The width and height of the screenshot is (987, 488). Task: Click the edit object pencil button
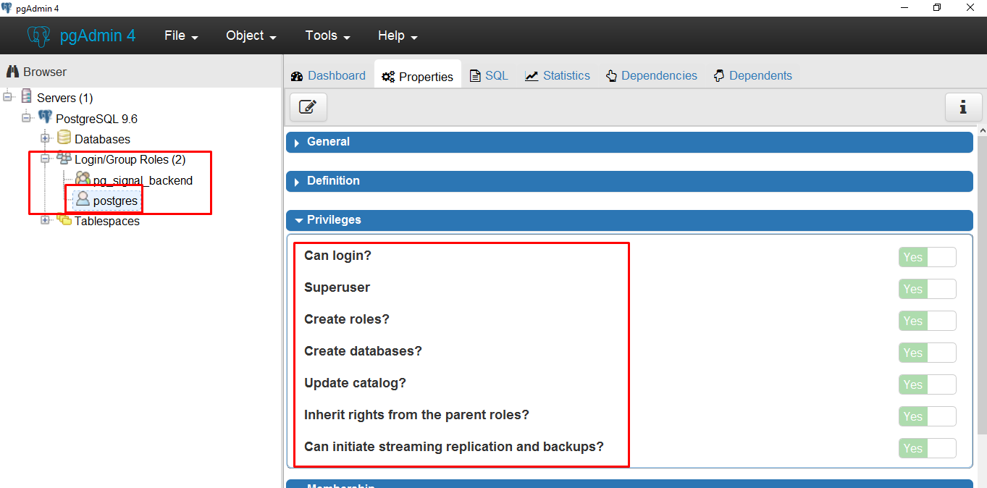(308, 107)
